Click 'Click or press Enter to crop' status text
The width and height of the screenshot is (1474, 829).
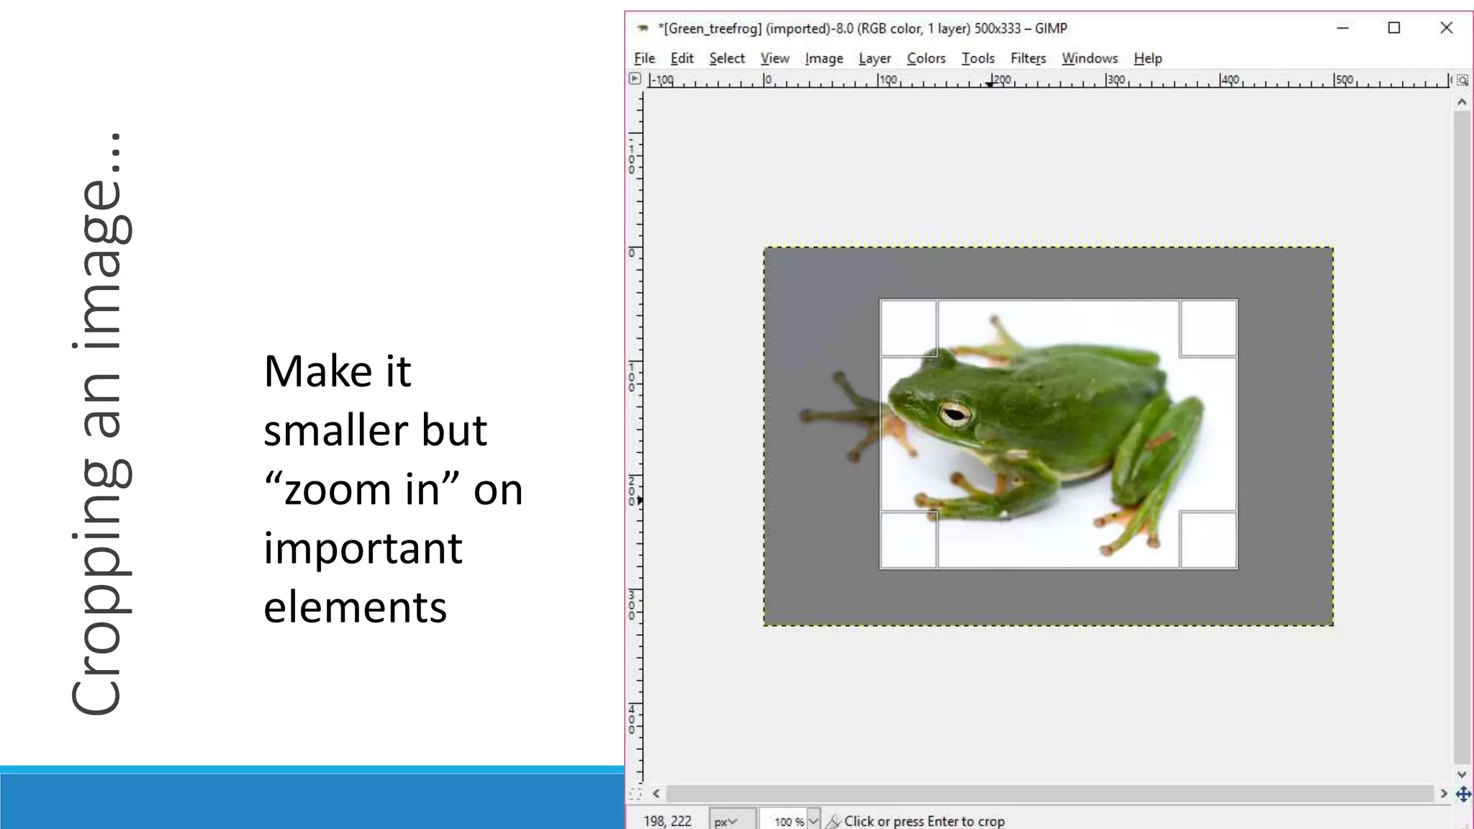[924, 821]
